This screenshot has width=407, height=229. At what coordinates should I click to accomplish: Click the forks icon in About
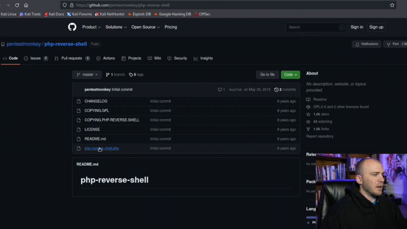308,129
